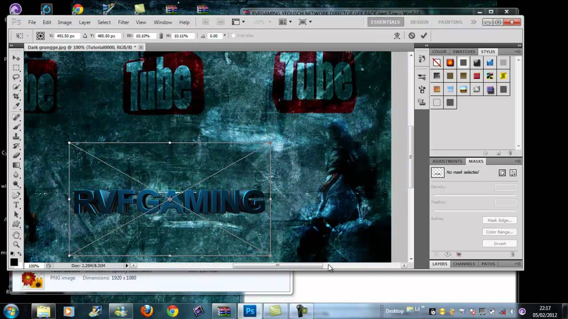Select the Horizontal Type tool
Image resolution: width=568 pixels, height=319 pixels.
click(x=16, y=205)
